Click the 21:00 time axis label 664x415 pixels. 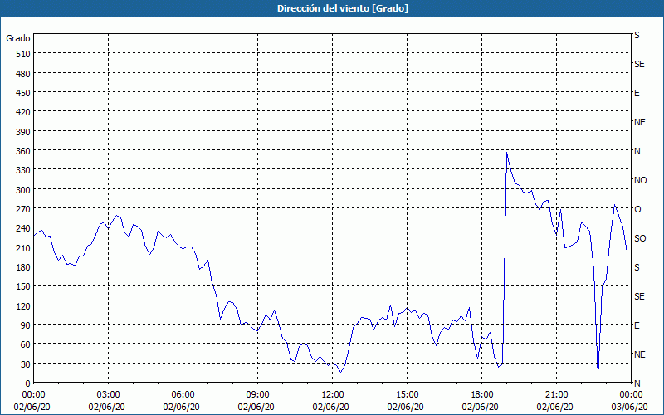(556, 395)
